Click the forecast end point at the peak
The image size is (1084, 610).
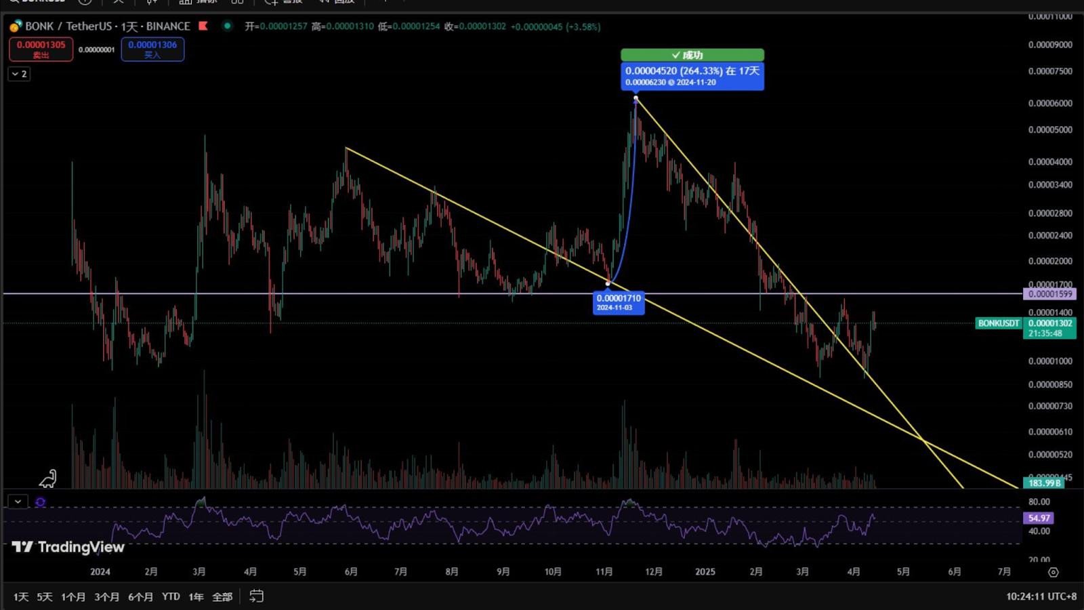pos(635,99)
